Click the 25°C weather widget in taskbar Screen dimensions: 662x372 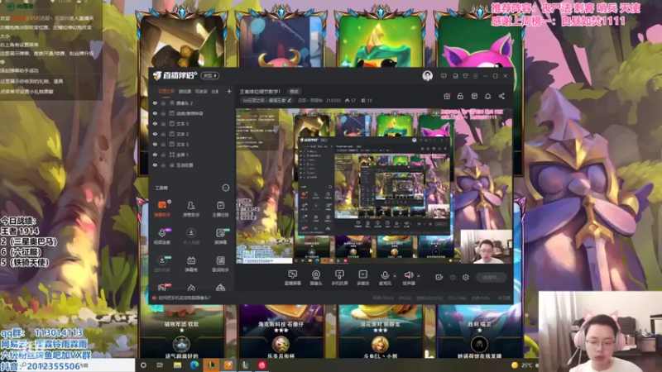click(x=523, y=365)
